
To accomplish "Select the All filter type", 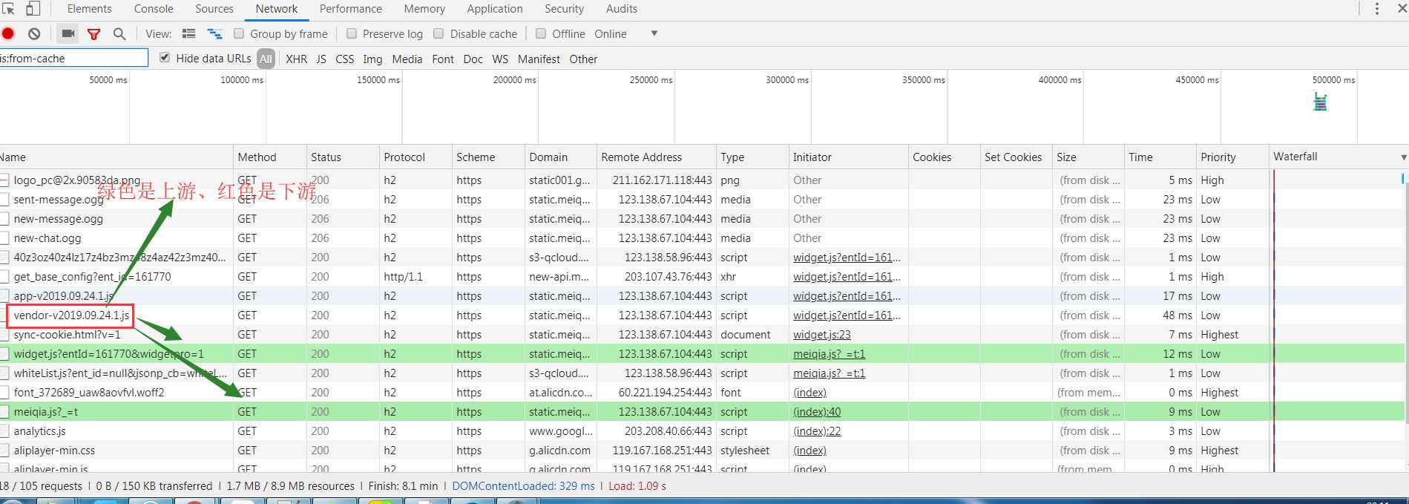I will click(266, 59).
